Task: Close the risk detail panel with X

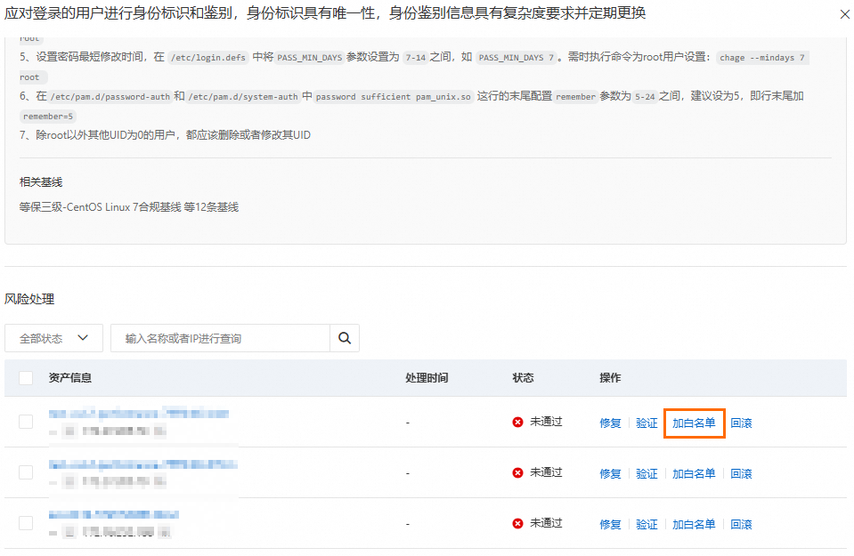Action: coord(845,15)
